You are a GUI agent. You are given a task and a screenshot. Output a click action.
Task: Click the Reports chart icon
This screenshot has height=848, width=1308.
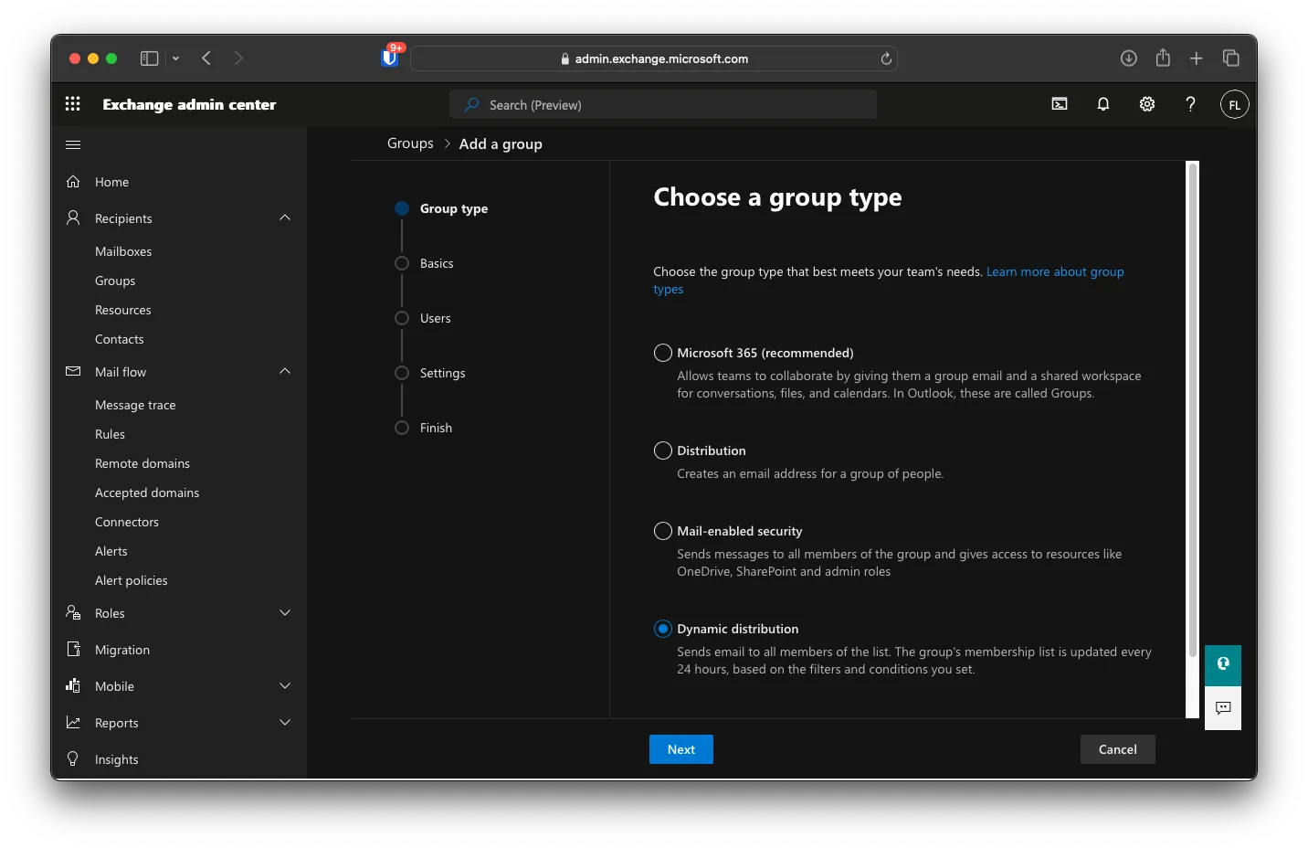(x=73, y=722)
